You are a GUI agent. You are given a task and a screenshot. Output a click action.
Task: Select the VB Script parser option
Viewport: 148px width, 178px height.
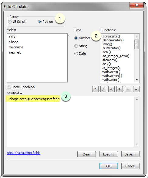pyautogui.click(x=17, y=22)
